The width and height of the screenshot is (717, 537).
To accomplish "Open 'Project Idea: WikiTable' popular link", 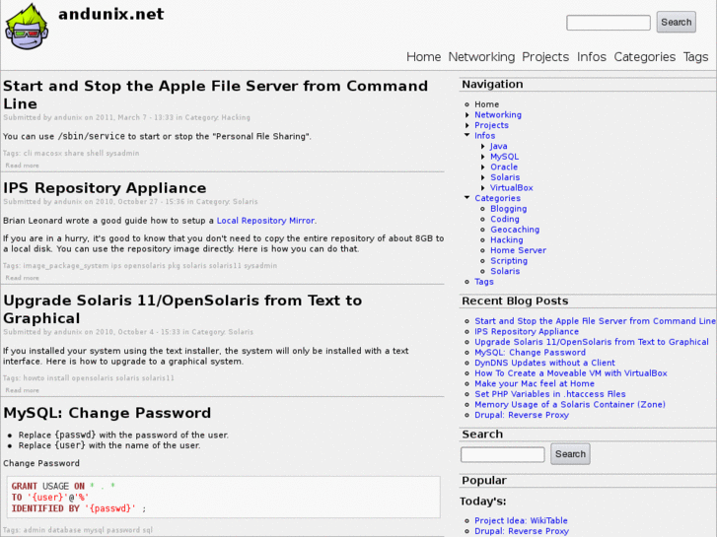I will (x=521, y=520).
